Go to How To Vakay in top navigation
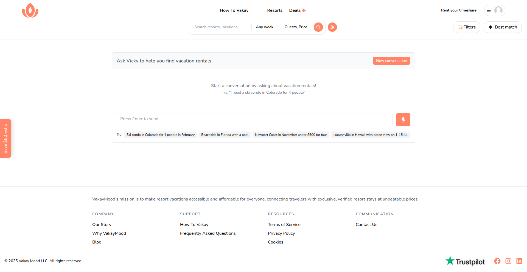This screenshot has width=527, height=272. [x=234, y=10]
